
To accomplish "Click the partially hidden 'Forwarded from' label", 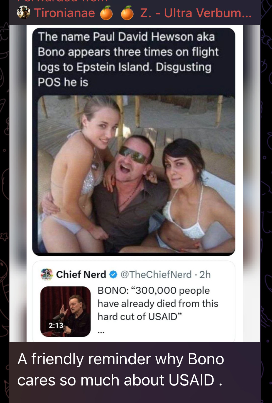I will click(63, 1).
